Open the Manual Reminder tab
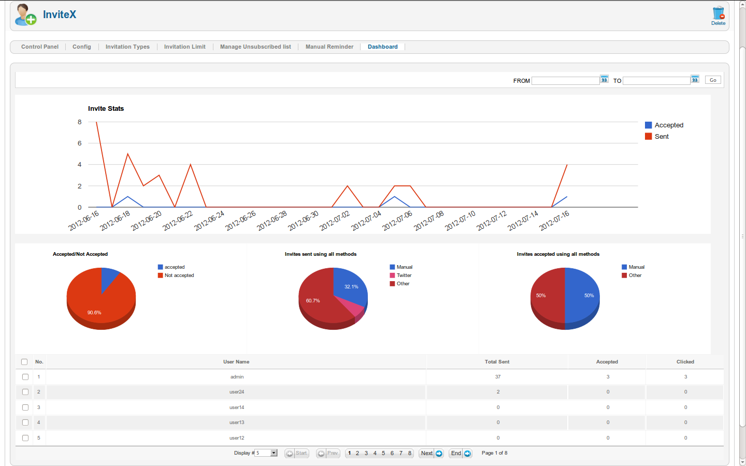 tap(329, 47)
